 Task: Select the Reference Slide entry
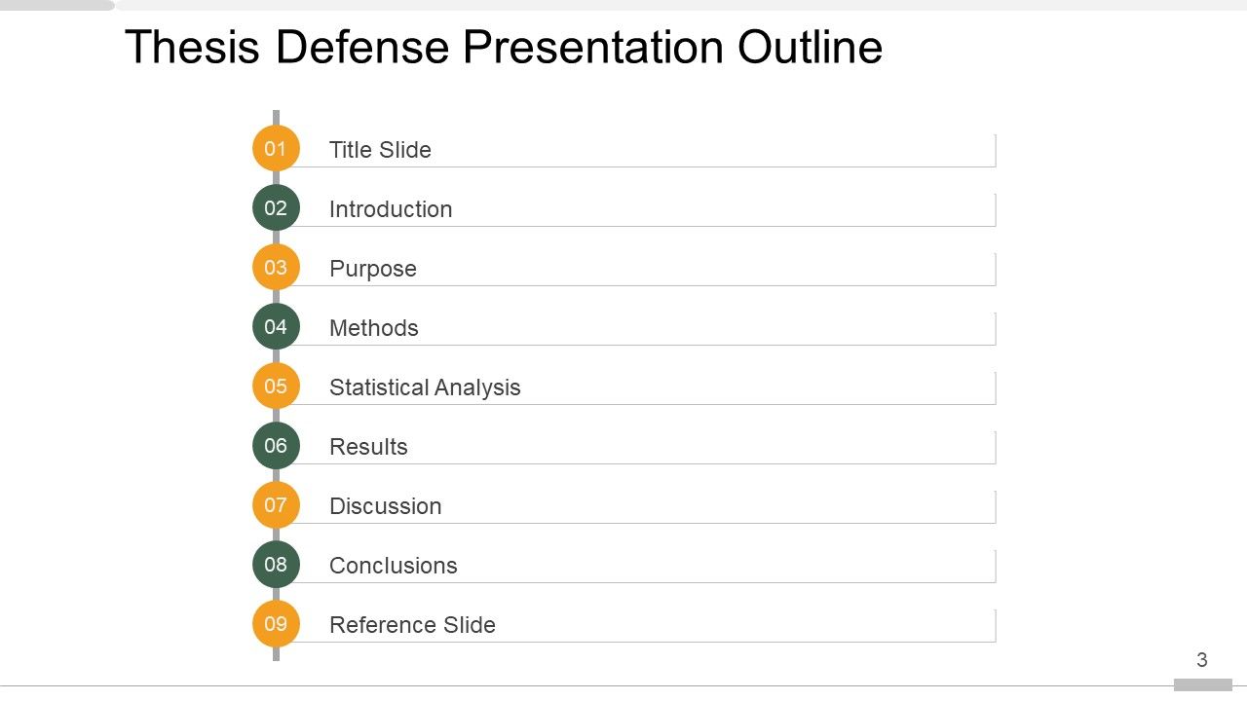[x=412, y=625]
